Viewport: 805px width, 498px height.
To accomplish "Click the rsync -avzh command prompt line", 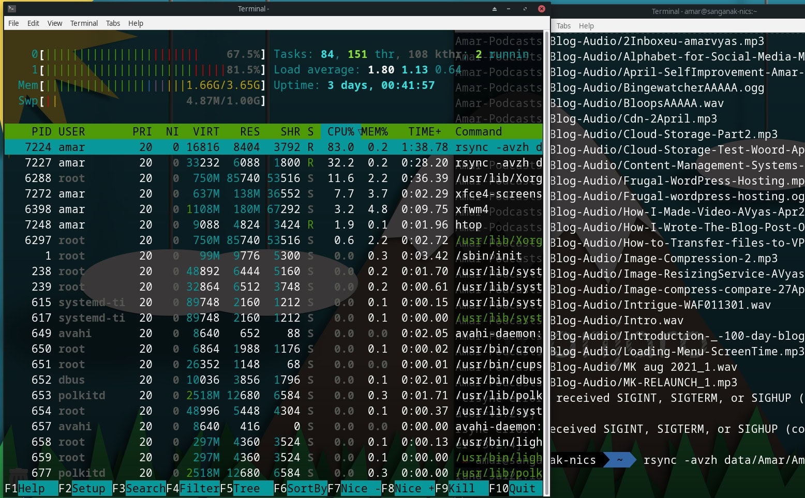I will [724, 460].
